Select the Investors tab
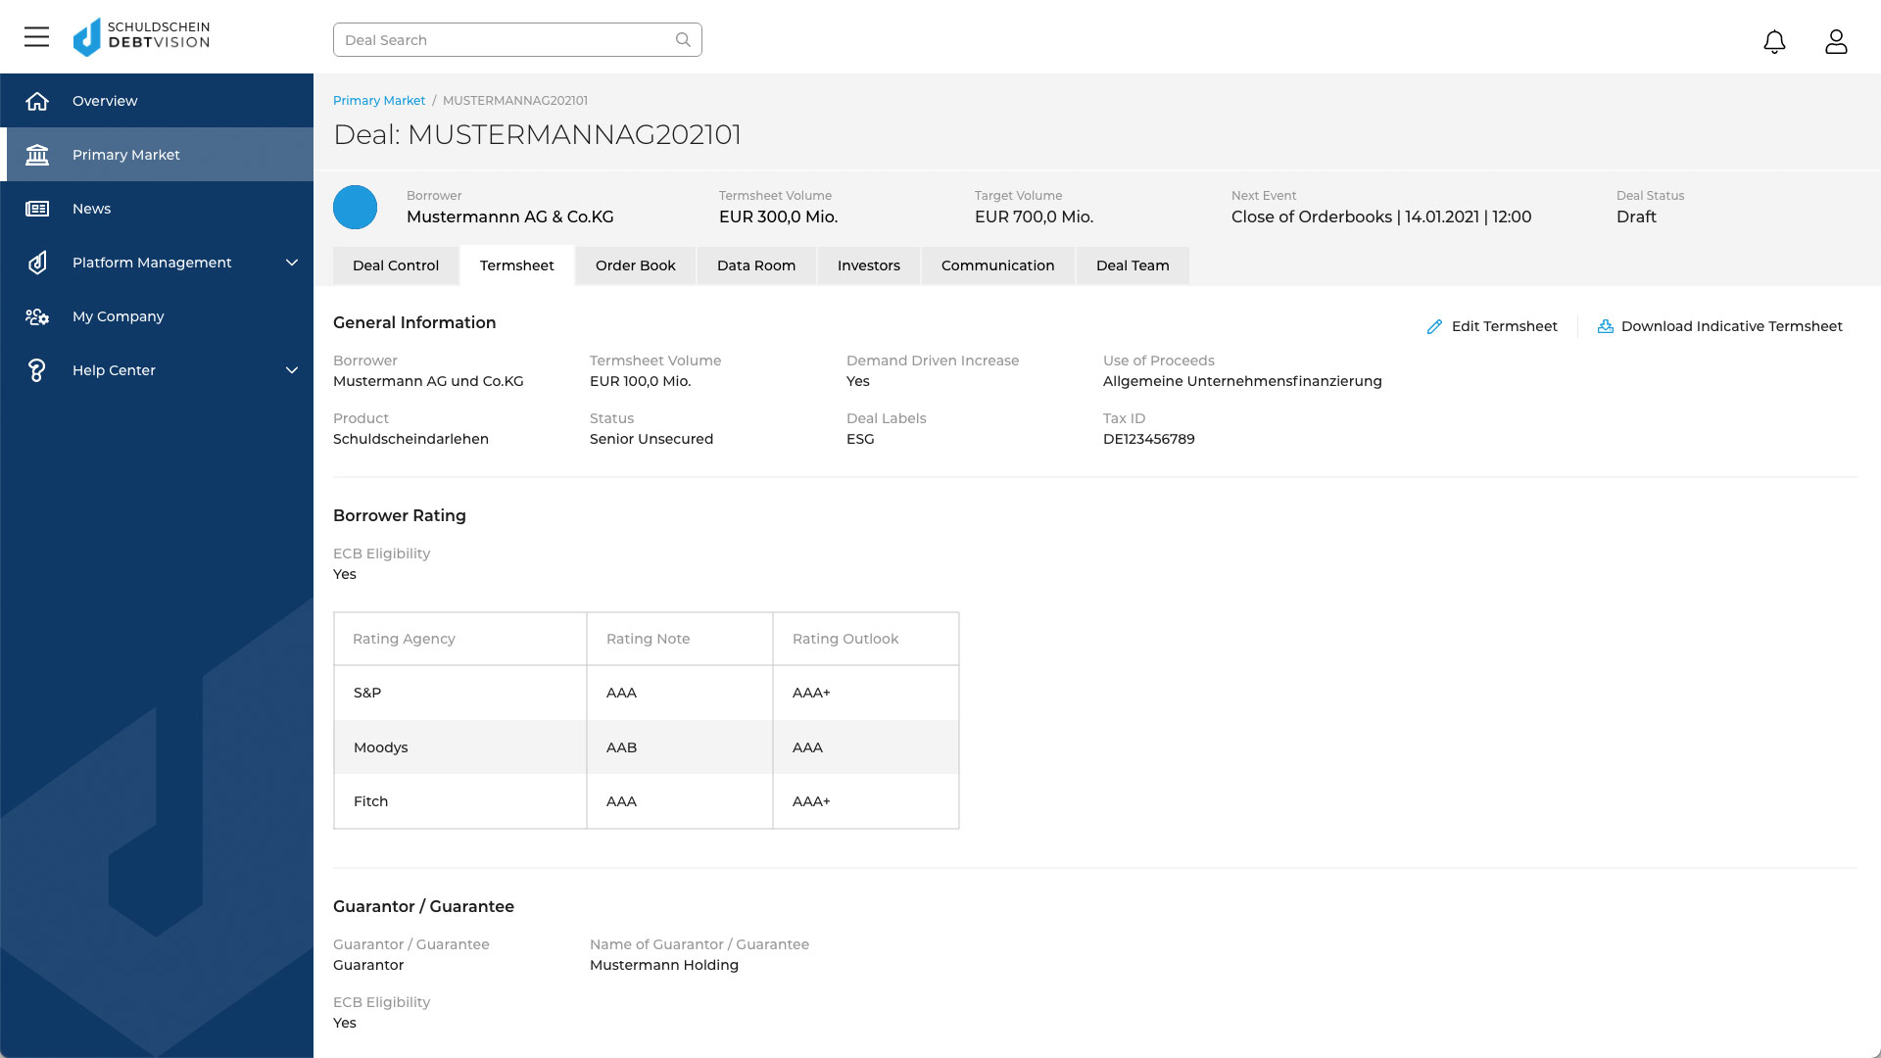 click(x=868, y=264)
